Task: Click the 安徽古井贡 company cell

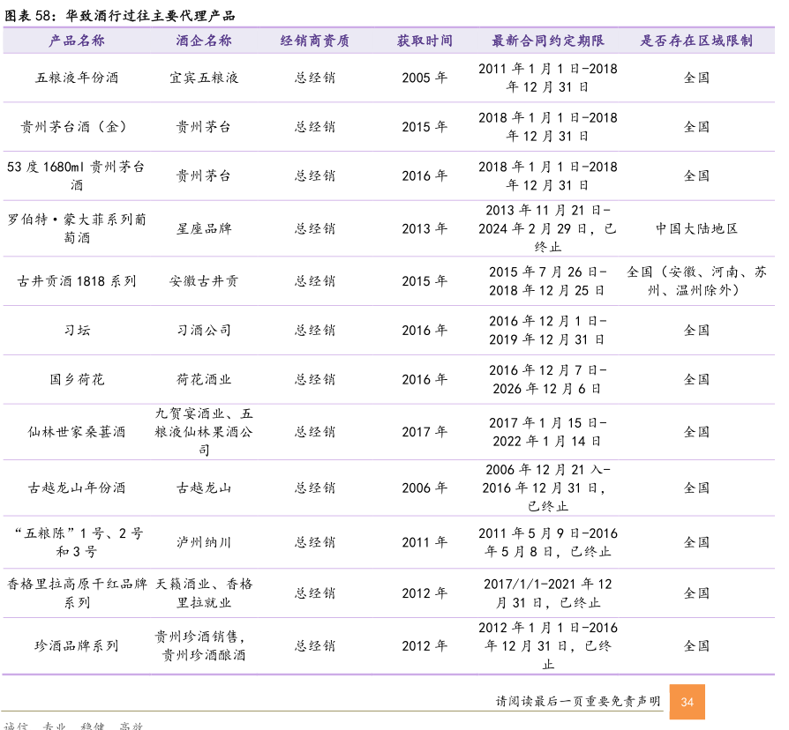Action: 204,281
